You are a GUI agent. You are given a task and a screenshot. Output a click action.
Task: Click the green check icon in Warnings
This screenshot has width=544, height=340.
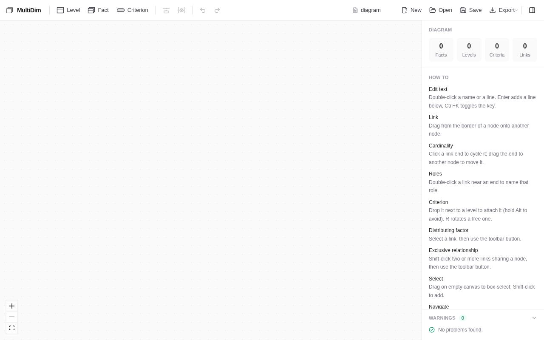coord(432,330)
